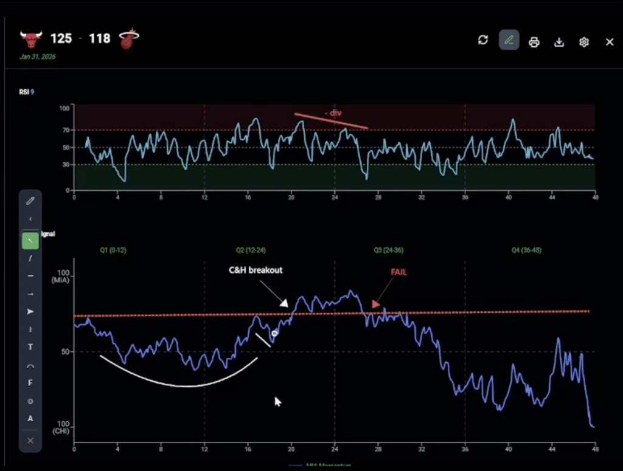Click the download icon
The height and width of the screenshot is (471, 623).
click(x=559, y=42)
